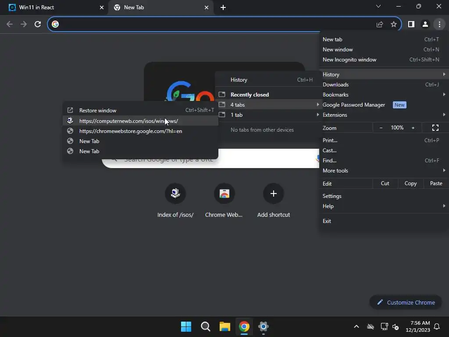Select Cast from Chrome menu

tap(383, 151)
